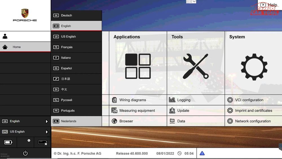Click the Release 40.600.000 text

[132, 153]
